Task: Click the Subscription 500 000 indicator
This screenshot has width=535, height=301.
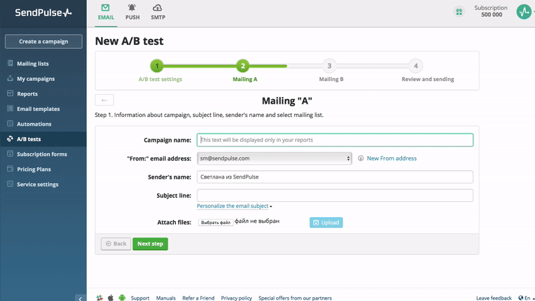Action: 491,11
